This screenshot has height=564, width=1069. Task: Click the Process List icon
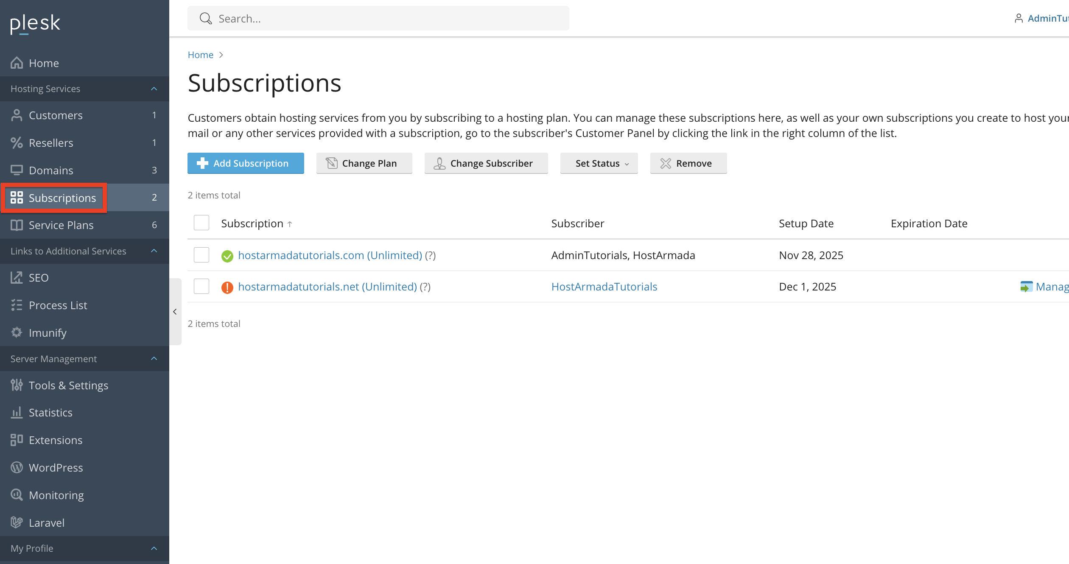[17, 305]
